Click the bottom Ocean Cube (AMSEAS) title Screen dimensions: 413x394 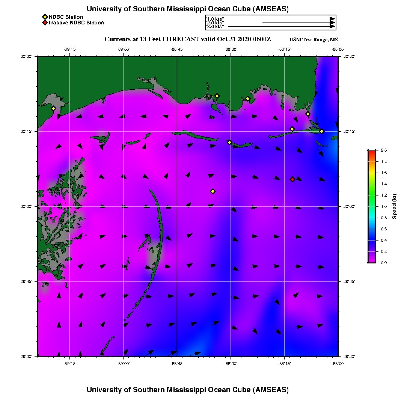(x=188, y=389)
